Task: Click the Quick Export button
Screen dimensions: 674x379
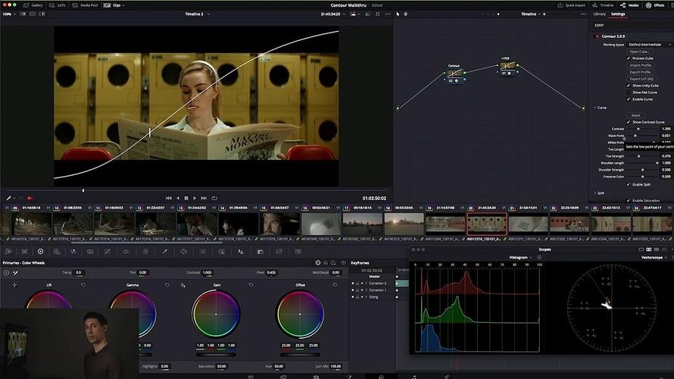Action: point(572,5)
